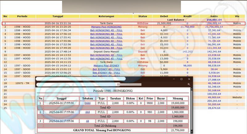Click the 0444 Tebakan link
The height and width of the screenshot is (134, 247).
87,103
